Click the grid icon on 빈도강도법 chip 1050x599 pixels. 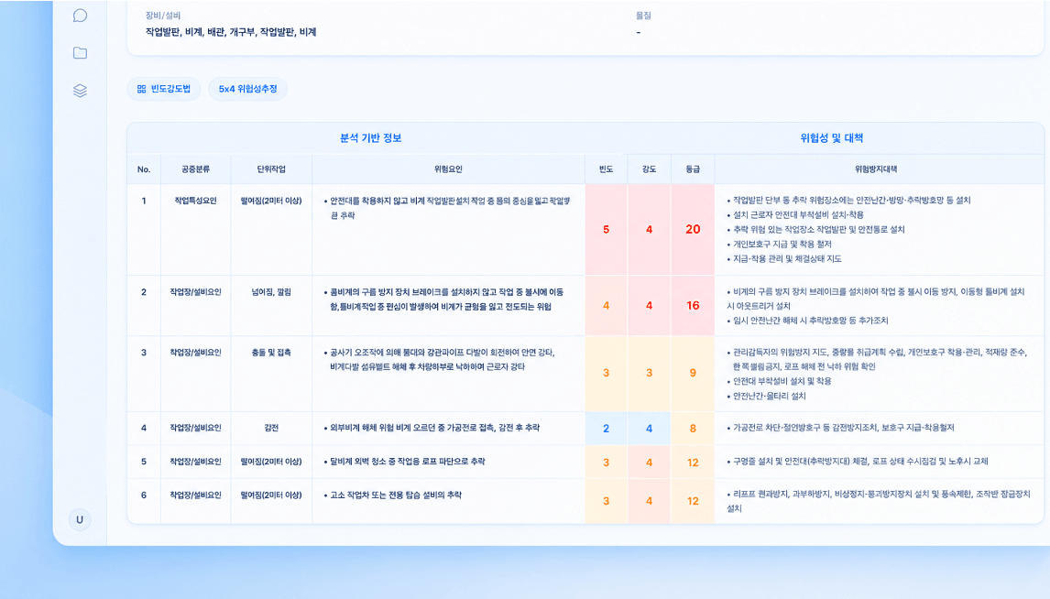(141, 89)
